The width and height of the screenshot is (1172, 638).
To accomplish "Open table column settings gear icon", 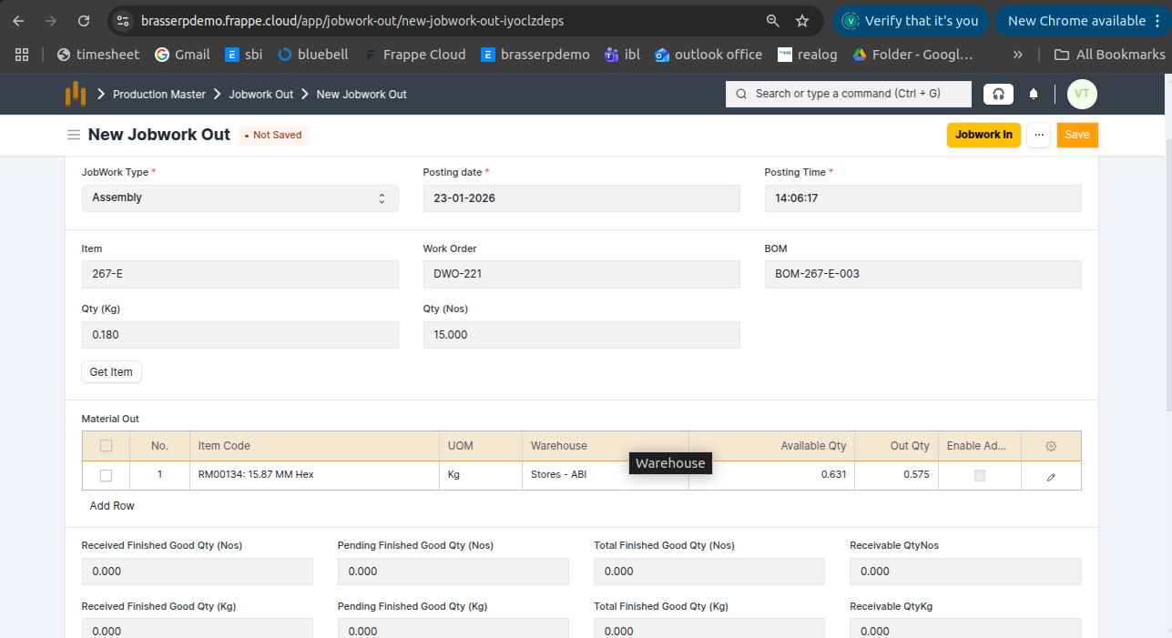I will pyautogui.click(x=1051, y=446).
